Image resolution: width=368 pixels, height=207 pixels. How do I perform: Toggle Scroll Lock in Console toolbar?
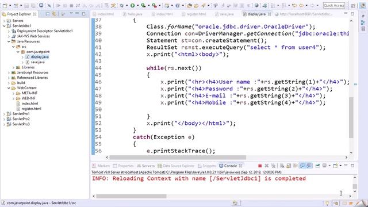[289, 166]
